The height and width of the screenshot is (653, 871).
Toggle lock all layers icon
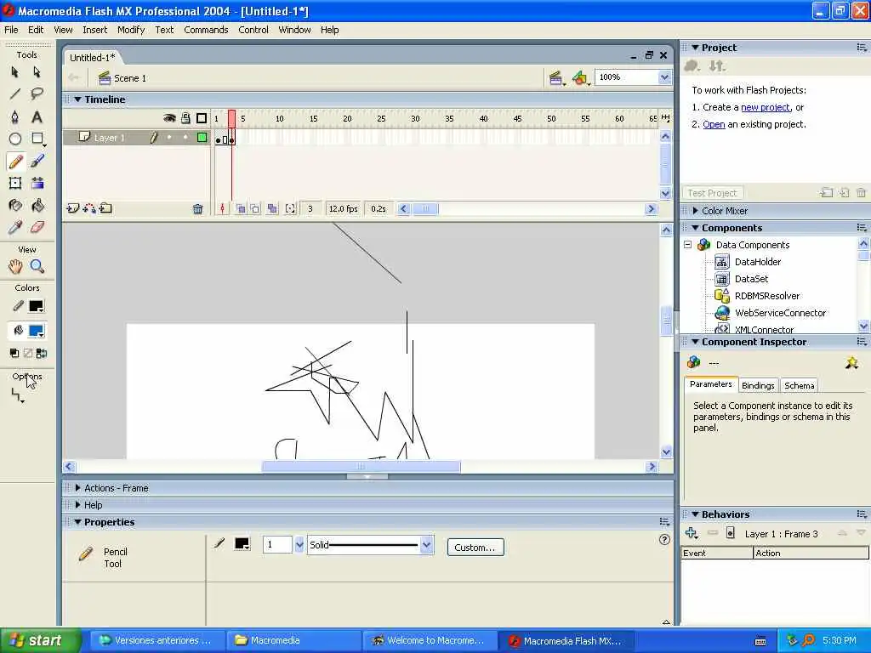(x=185, y=117)
